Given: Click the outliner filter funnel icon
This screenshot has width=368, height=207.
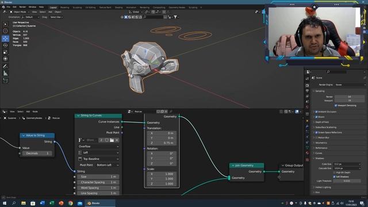Looking at the screenshot, I should click(x=175, y=17).
